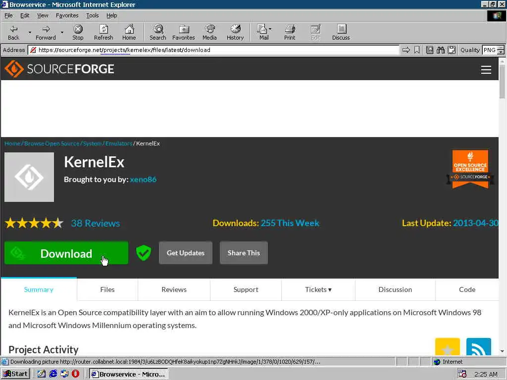Click the page vertical scrollbar thumb
The width and height of the screenshot is (507, 380).
(502, 82)
